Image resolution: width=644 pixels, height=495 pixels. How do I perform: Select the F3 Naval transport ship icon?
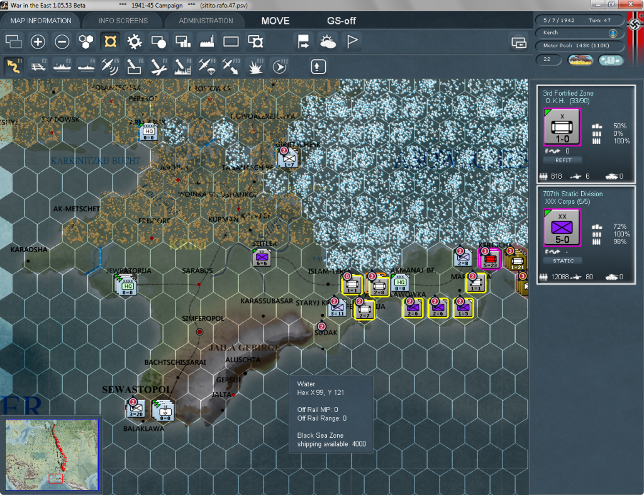click(62, 66)
